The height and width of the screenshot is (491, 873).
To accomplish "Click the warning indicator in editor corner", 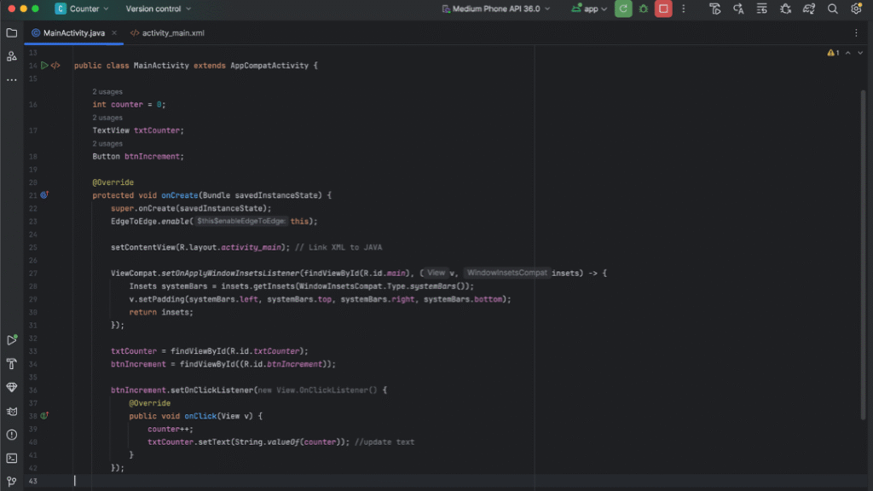I will click(833, 53).
